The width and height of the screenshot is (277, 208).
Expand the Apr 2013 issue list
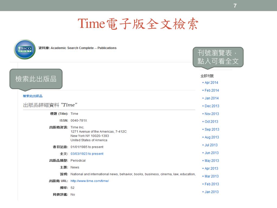point(210,168)
